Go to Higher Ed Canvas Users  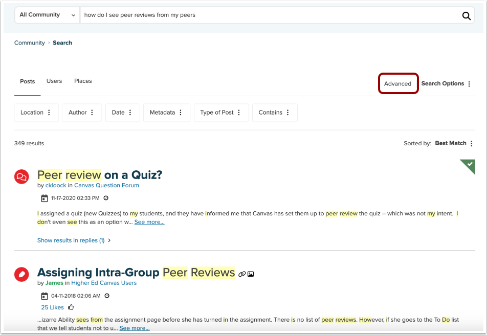[x=104, y=283]
